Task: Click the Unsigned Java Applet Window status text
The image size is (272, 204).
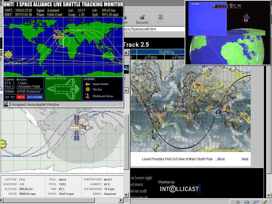Action: pyautogui.click(x=35, y=104)
